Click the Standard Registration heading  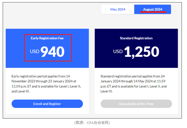[136, 38]
